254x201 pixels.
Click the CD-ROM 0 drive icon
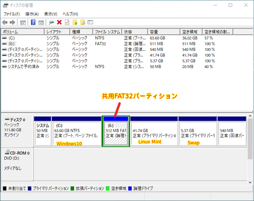[7, 152]
